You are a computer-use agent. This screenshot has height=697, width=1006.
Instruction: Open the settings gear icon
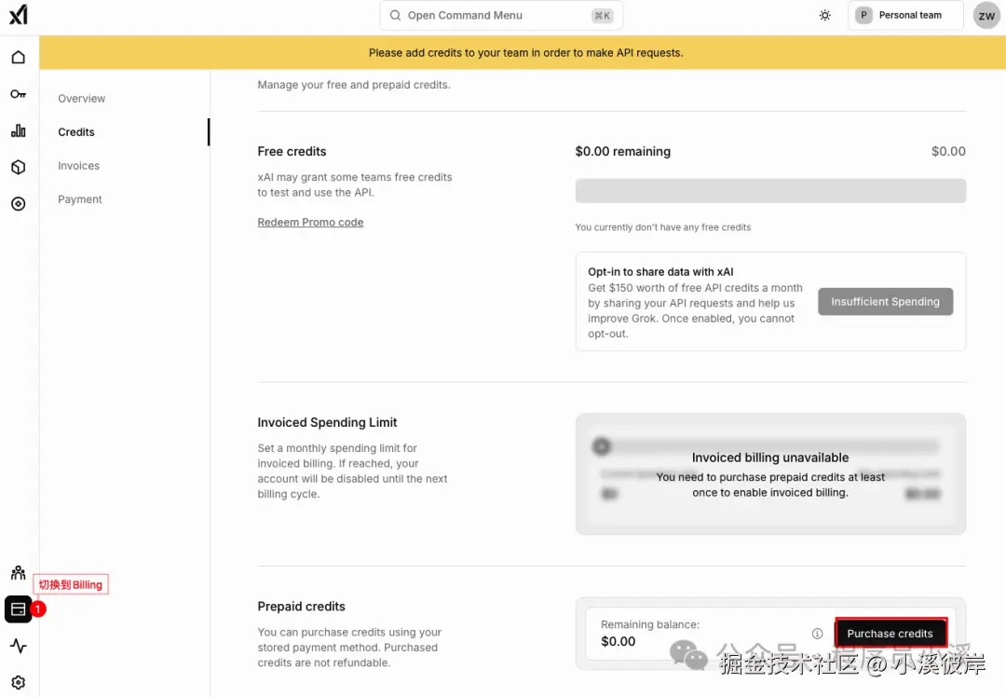pyautogui.click(x=18, y=682)
